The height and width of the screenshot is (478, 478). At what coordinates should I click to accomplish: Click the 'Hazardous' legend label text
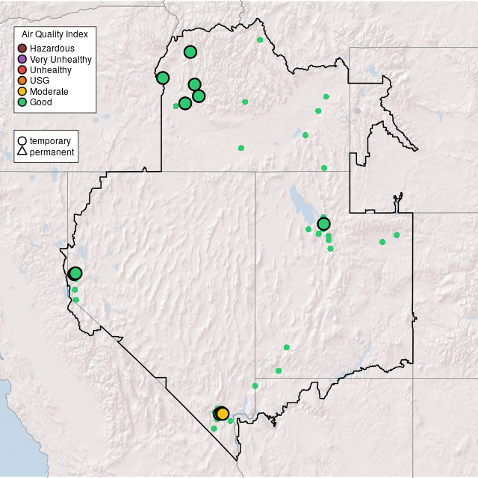pyautogui.click(x=52, y=49)
